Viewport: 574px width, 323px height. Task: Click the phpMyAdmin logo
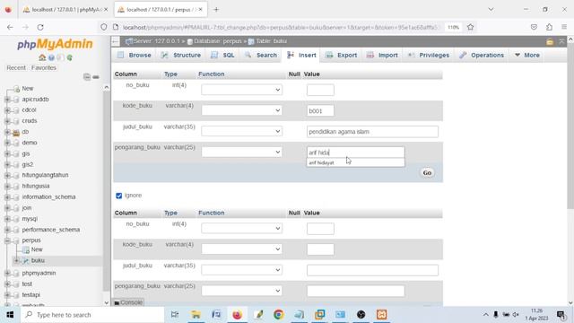[55, 44]
